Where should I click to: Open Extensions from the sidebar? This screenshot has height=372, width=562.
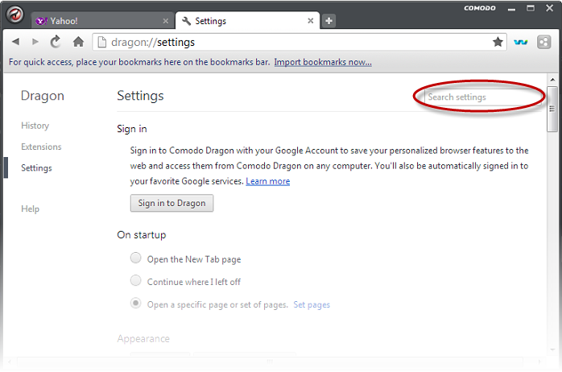click(41, 147)
